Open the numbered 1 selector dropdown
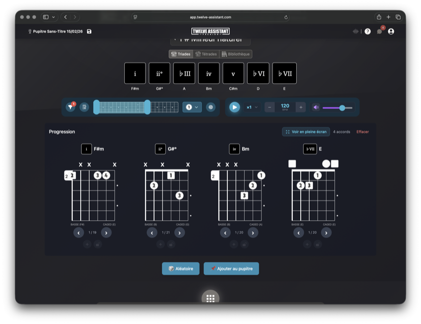This screenshot has width=421, height=324. [192, 107]
